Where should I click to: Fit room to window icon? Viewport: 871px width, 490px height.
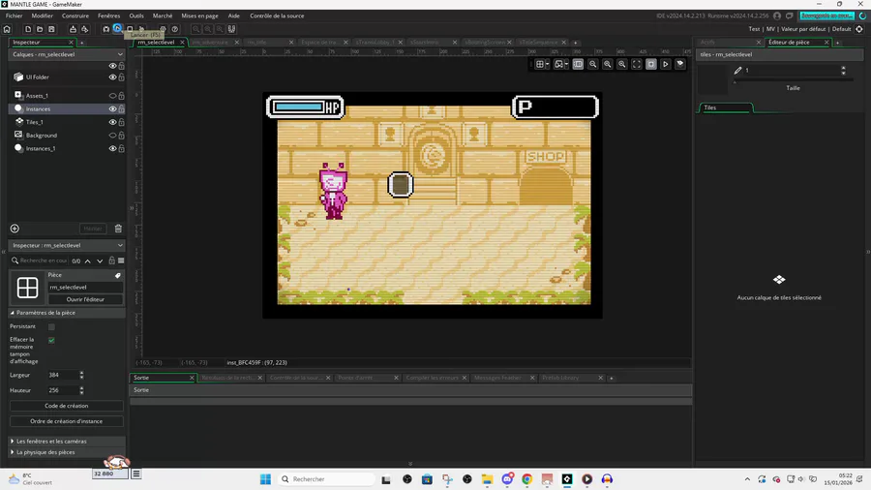[x=637, y=64]
